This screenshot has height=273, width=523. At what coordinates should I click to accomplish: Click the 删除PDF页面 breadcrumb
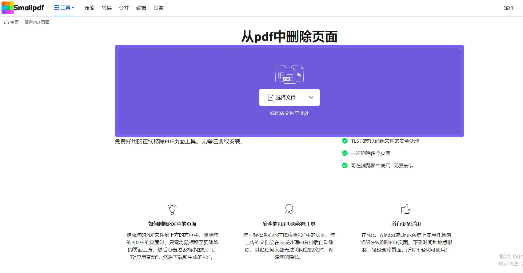pyautogui.click(x=37, y=22)
